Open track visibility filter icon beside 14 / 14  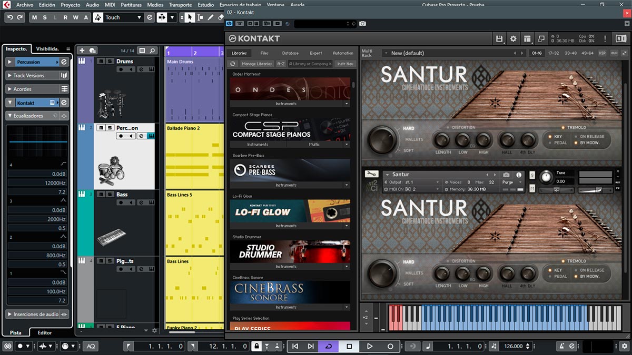(x=142, y=50)
